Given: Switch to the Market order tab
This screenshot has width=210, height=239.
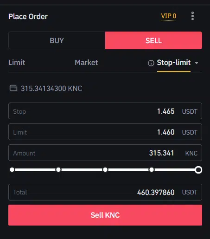Looking at the screenshot, I should pyautogui.click(x=86, y=63).
